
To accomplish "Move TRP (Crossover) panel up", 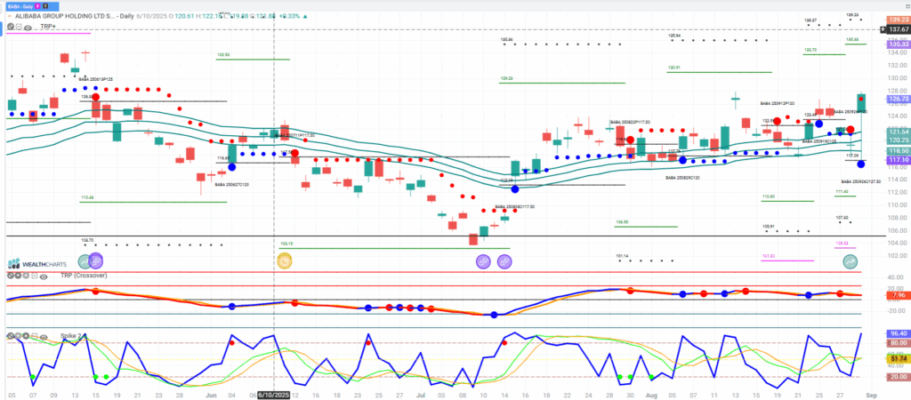I will click(x=26, y=276).
